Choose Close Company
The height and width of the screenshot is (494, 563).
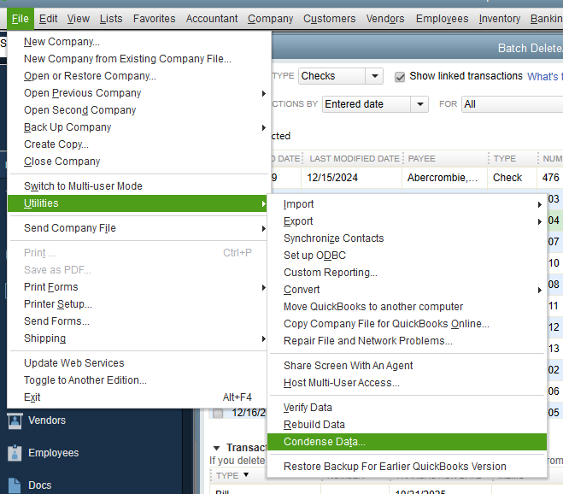coord(138,162)
